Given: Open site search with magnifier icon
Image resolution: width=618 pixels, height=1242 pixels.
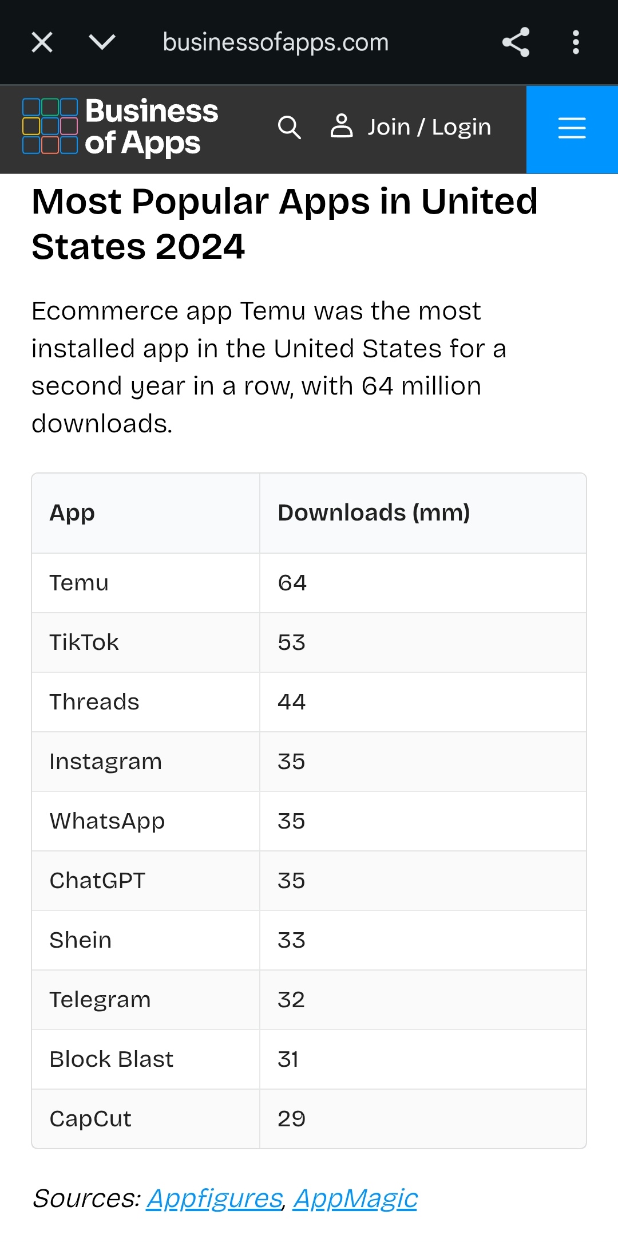Looking at the screenshot, I should 289,127.
